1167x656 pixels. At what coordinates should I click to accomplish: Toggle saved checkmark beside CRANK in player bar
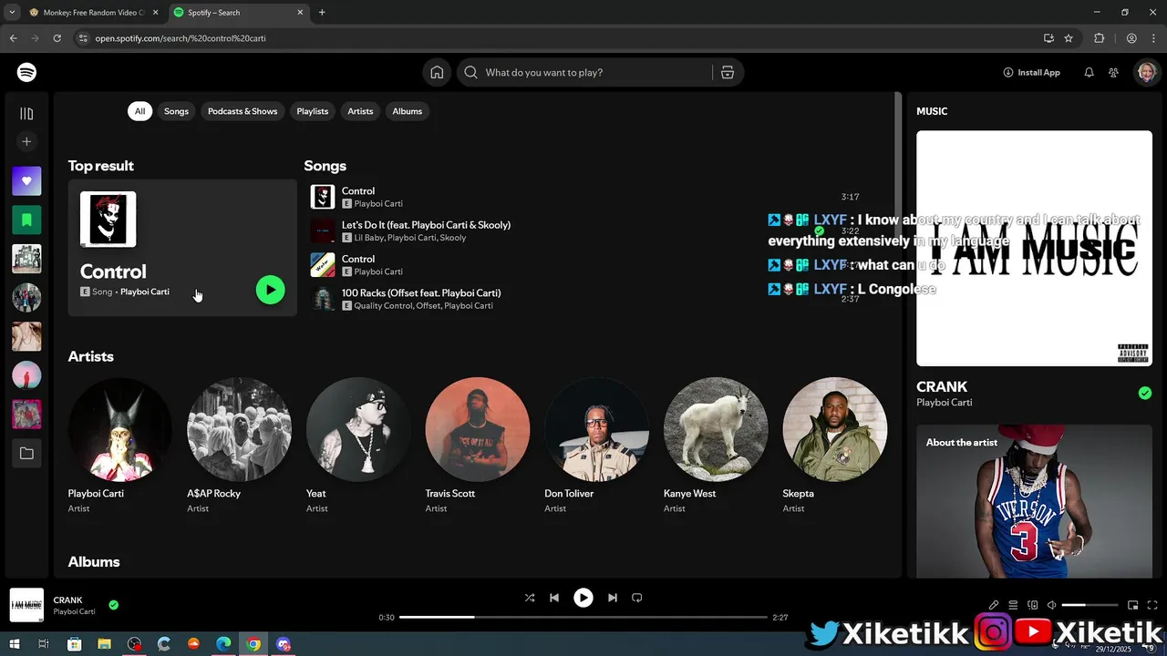tap(114, 604)
